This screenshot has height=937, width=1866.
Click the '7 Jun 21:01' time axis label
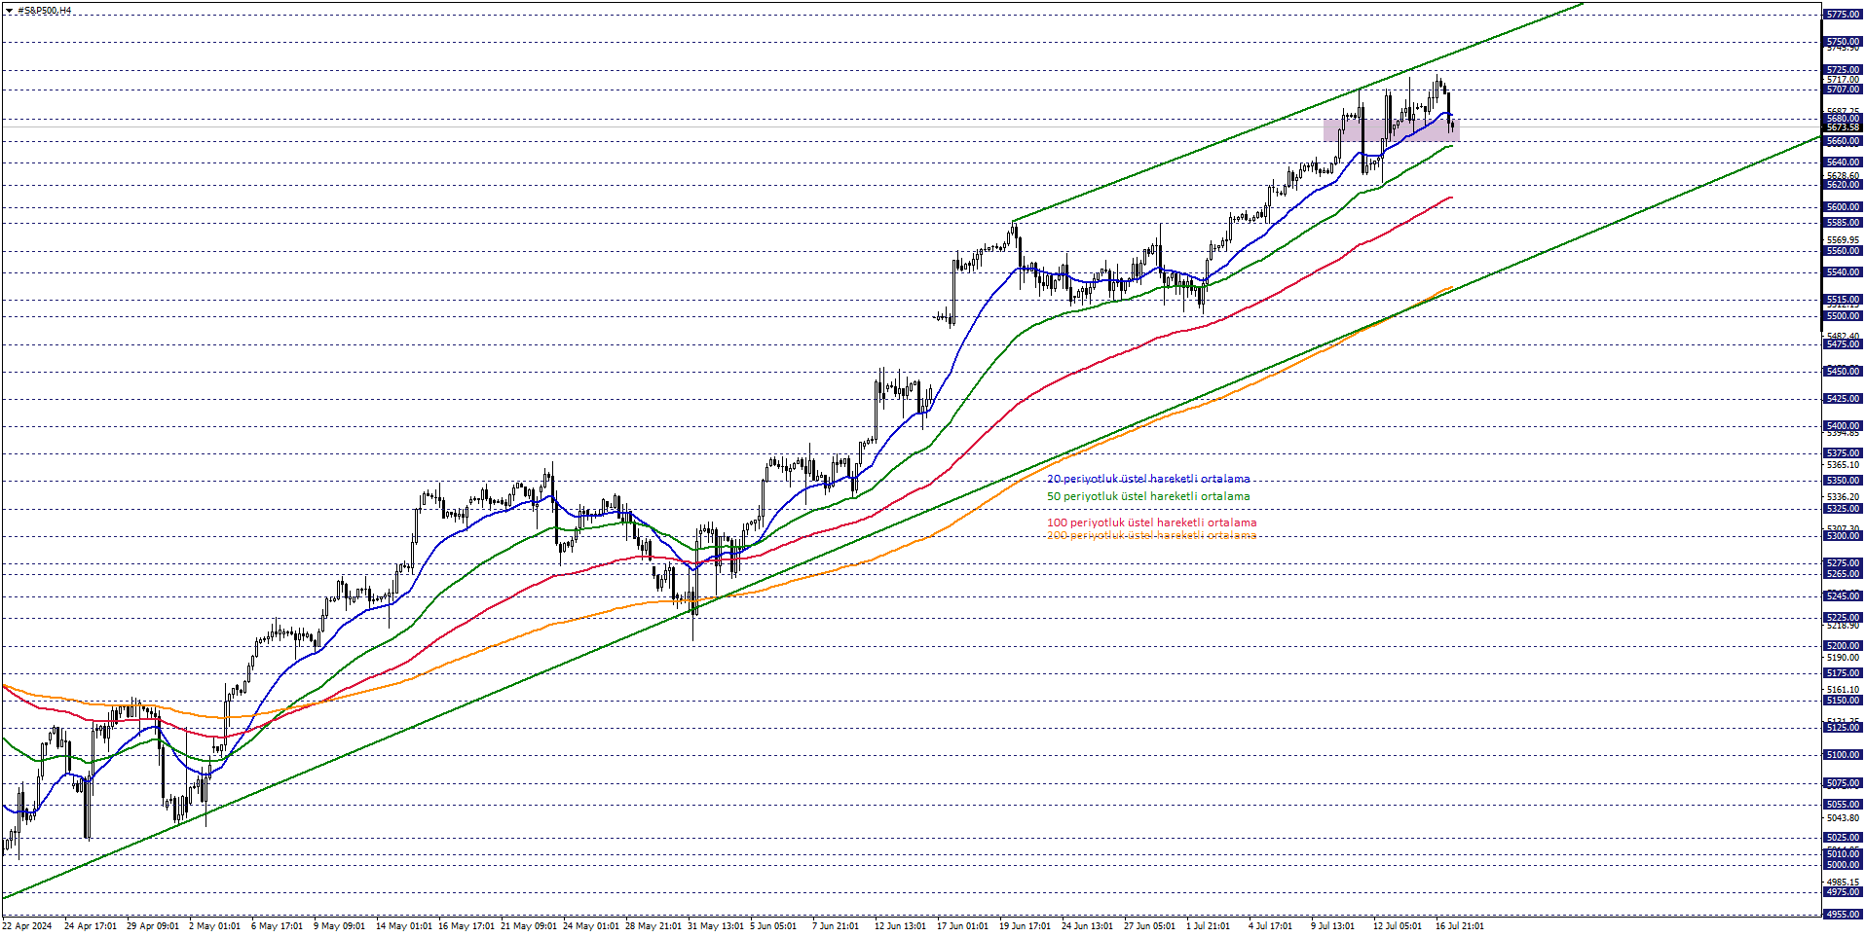pos(836,926)
